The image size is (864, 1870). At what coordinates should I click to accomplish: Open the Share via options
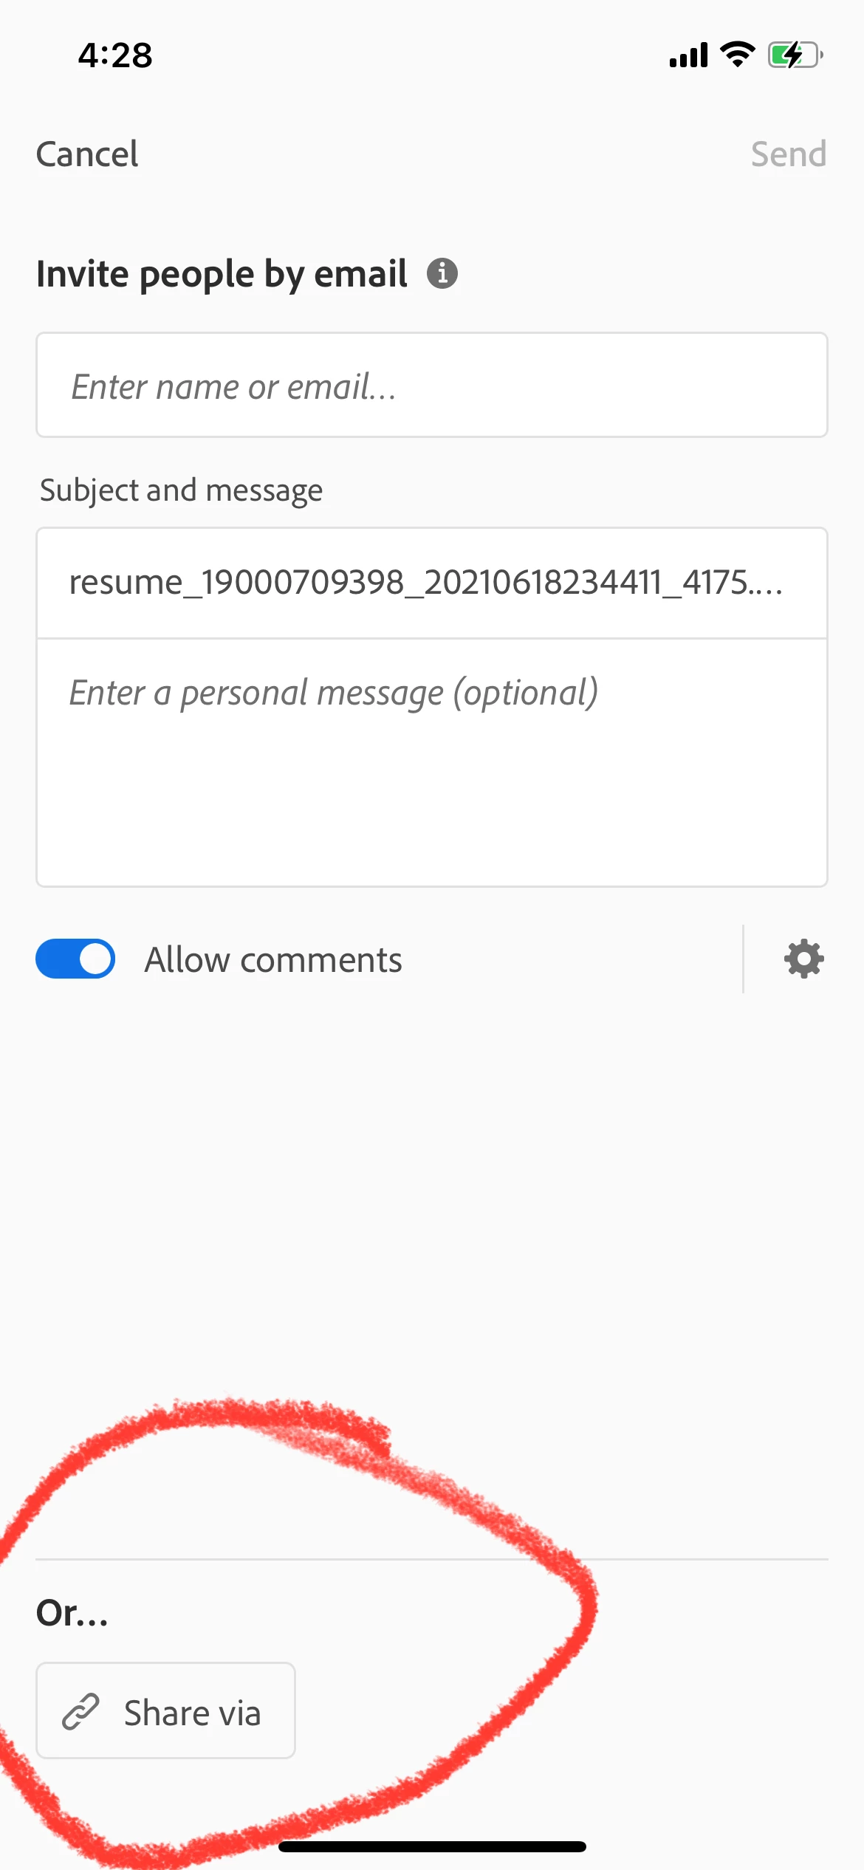166,1711
